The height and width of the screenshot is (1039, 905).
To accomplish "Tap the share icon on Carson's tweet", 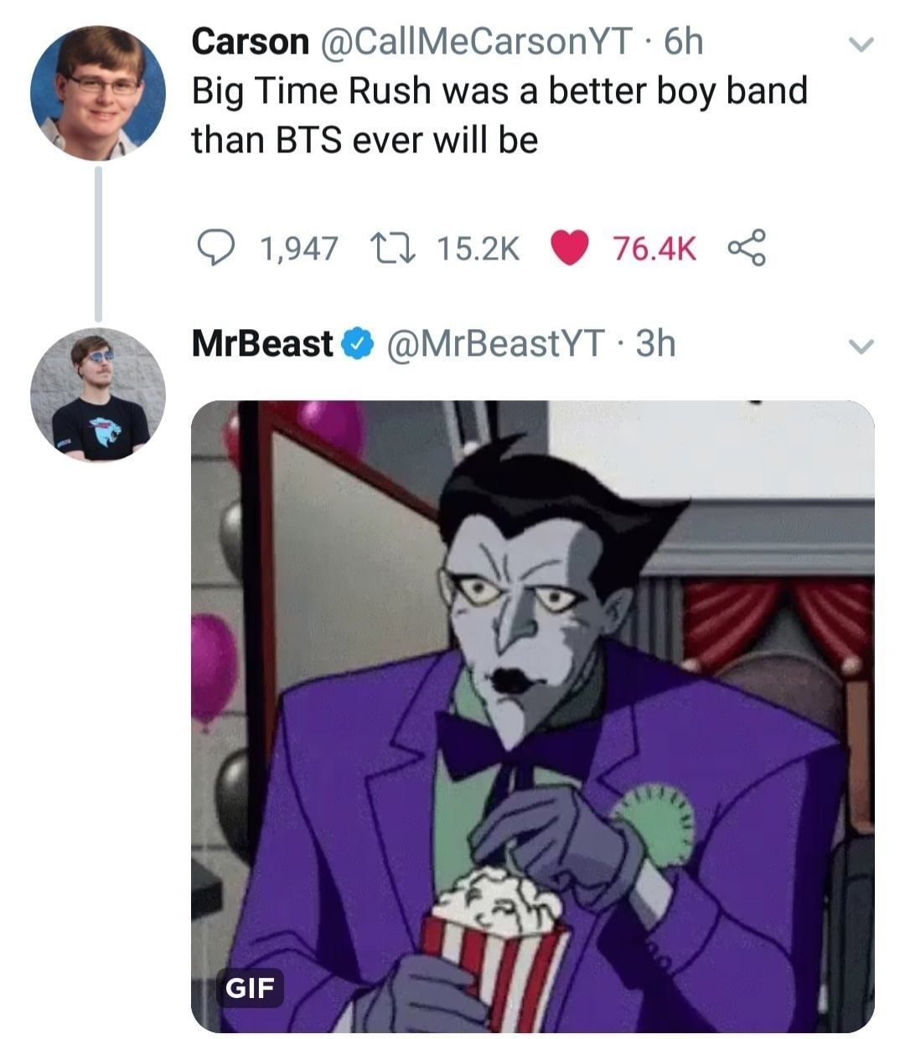I will click(x=745, y=248).
